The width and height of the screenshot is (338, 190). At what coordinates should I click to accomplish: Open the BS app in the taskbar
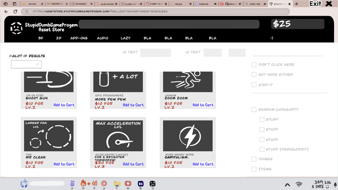141,183
